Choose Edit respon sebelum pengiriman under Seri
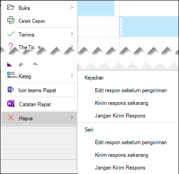179x174 pixels. [x=131, y=142]
